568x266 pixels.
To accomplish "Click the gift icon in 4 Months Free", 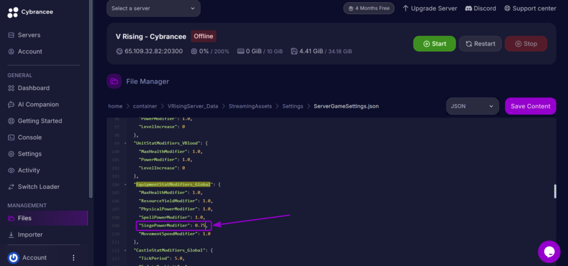I will coord(351,8).
